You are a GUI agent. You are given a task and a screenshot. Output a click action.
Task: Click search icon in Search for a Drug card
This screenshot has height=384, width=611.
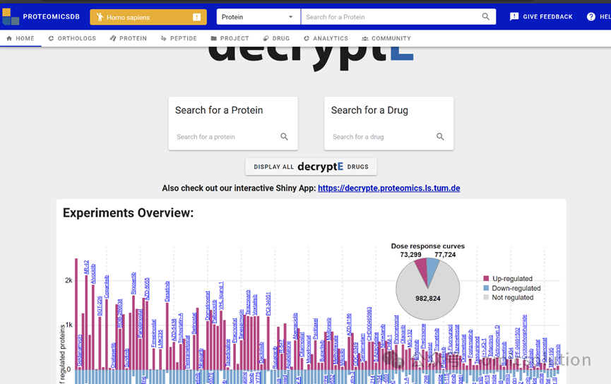pyautogui.click(x=440, y=137)
